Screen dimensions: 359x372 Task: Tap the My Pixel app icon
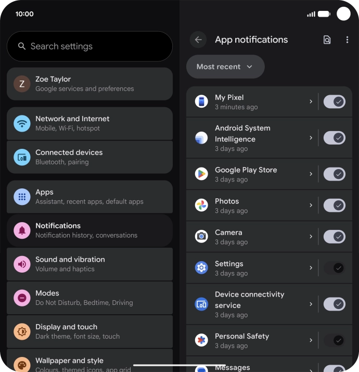click(x=201, y=101)
